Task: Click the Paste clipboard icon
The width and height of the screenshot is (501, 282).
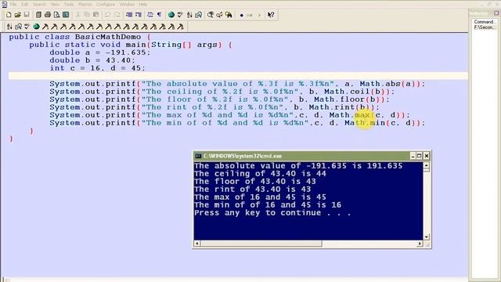Action: click(96, 15)
